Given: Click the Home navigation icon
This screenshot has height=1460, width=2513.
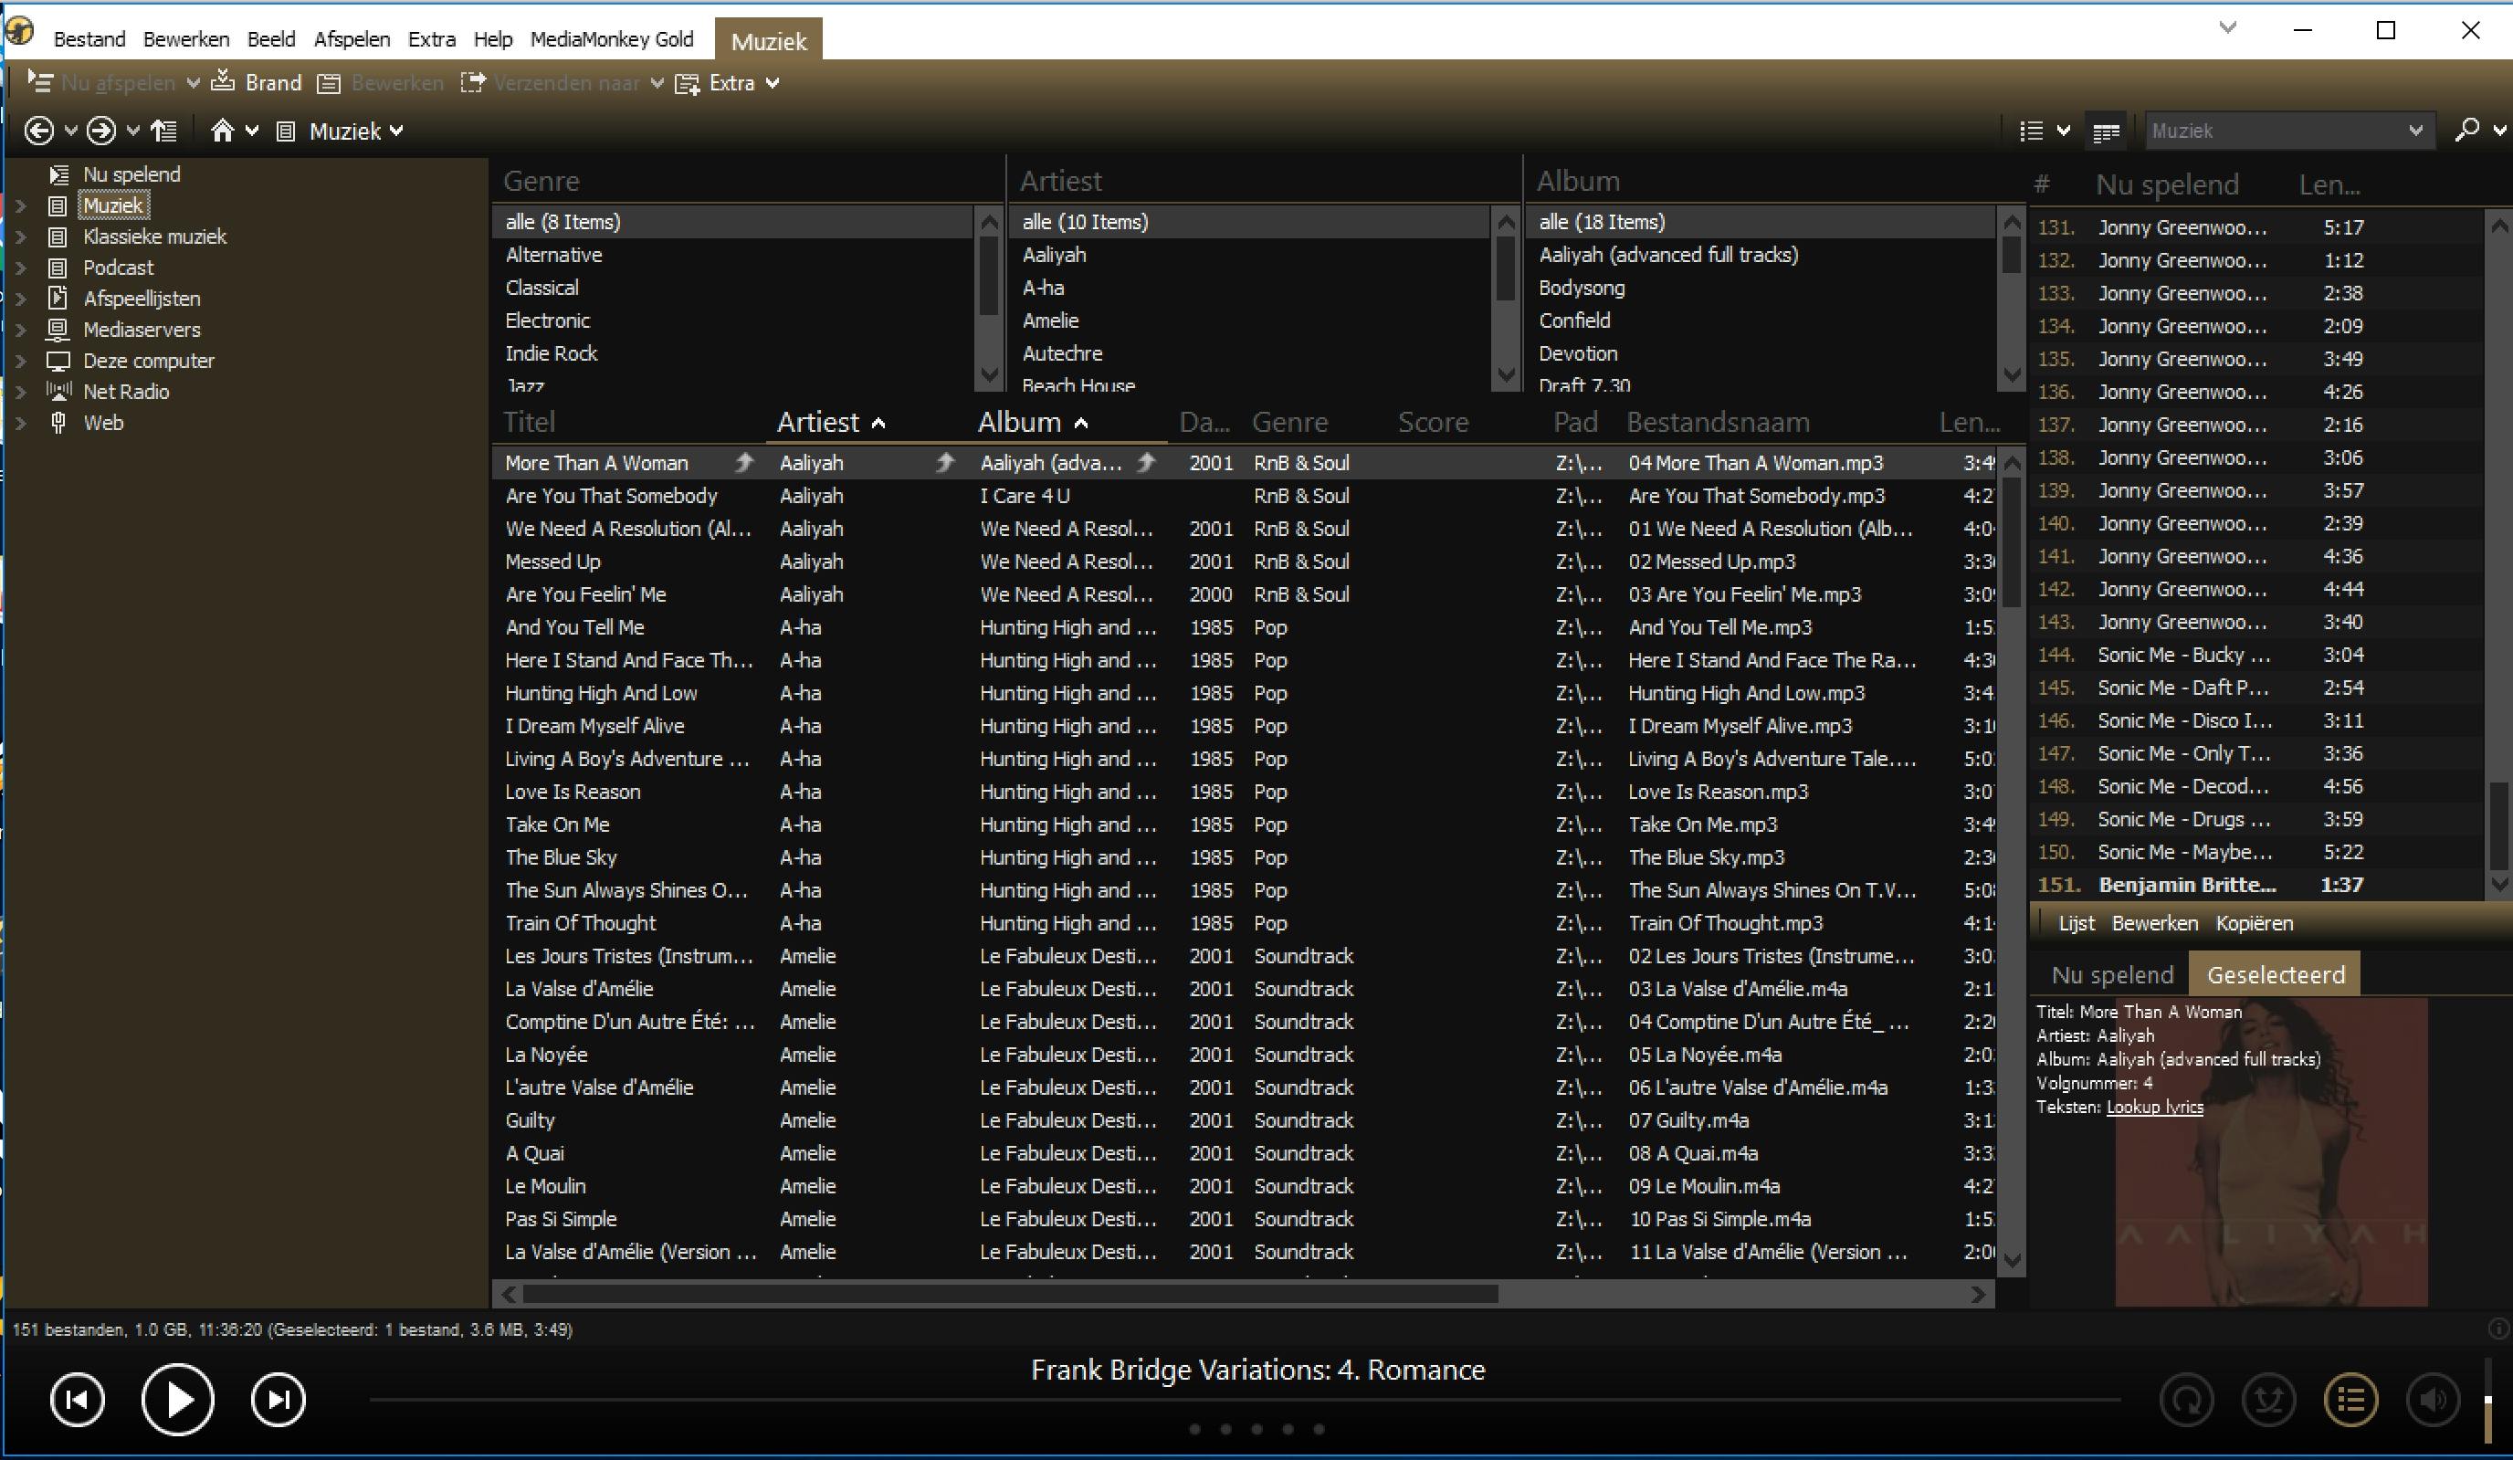Looking at the screenshot, I should 221,131.
